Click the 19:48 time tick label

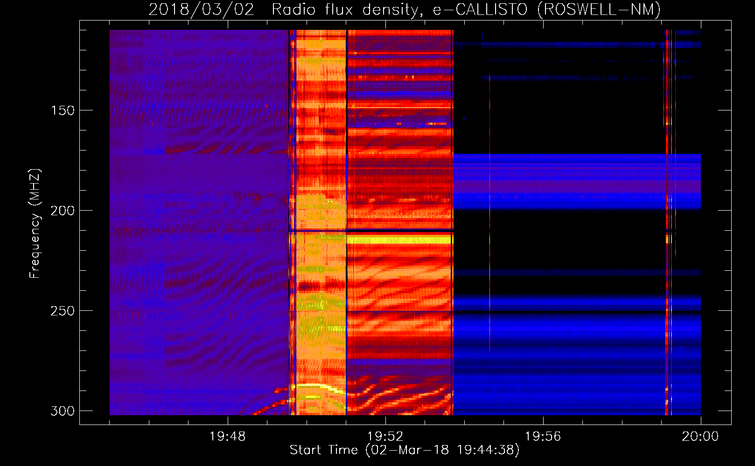[x=227, y=437]
